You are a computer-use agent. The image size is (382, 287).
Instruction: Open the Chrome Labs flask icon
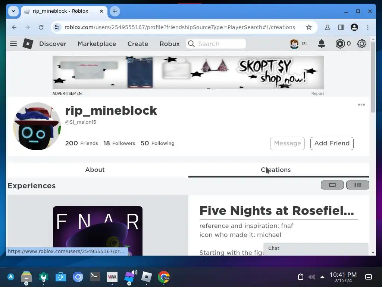(x=328, y=27)
